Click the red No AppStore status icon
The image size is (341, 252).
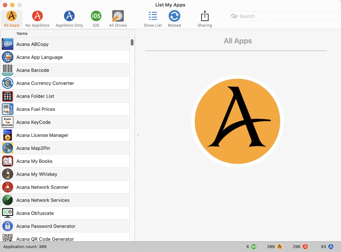point(305,247)
